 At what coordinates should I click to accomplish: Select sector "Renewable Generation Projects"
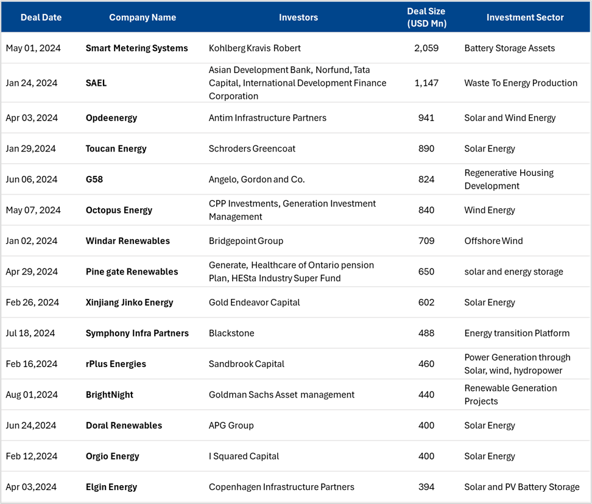click(x=510, y=395)
